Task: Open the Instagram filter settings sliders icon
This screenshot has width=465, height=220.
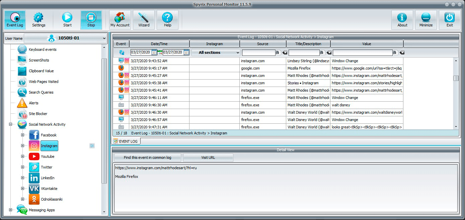Action: click(92, 146)
